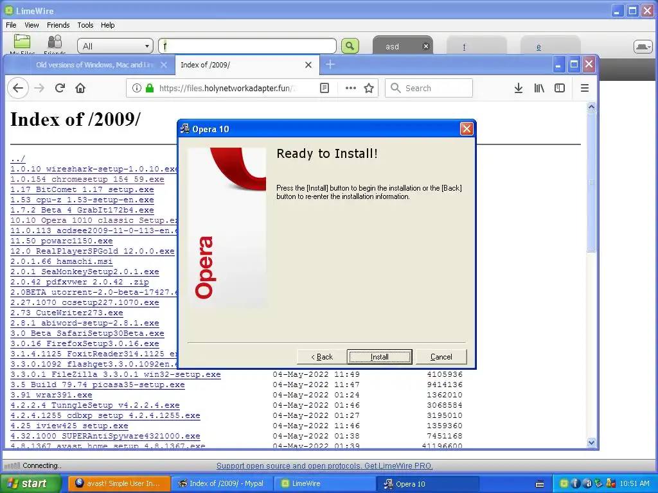This screenshot has width=658, height=493.
Task: Cancel the Opera 10 installation
Action: [441, 357]
